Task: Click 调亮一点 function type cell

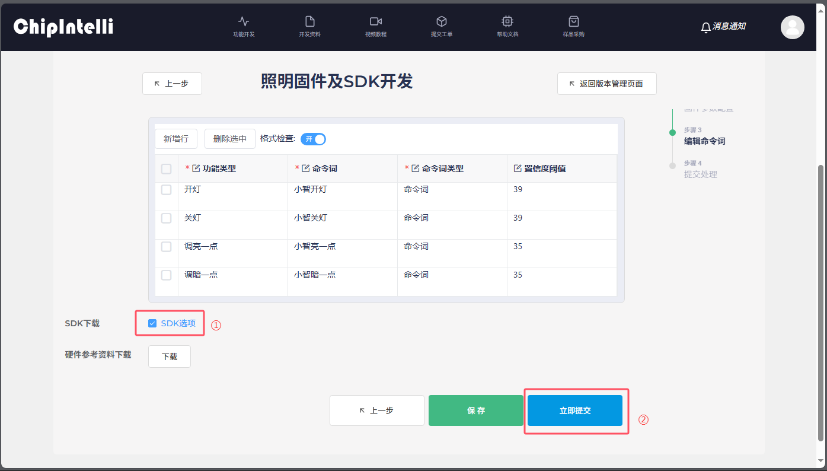Action: (233, 253)
